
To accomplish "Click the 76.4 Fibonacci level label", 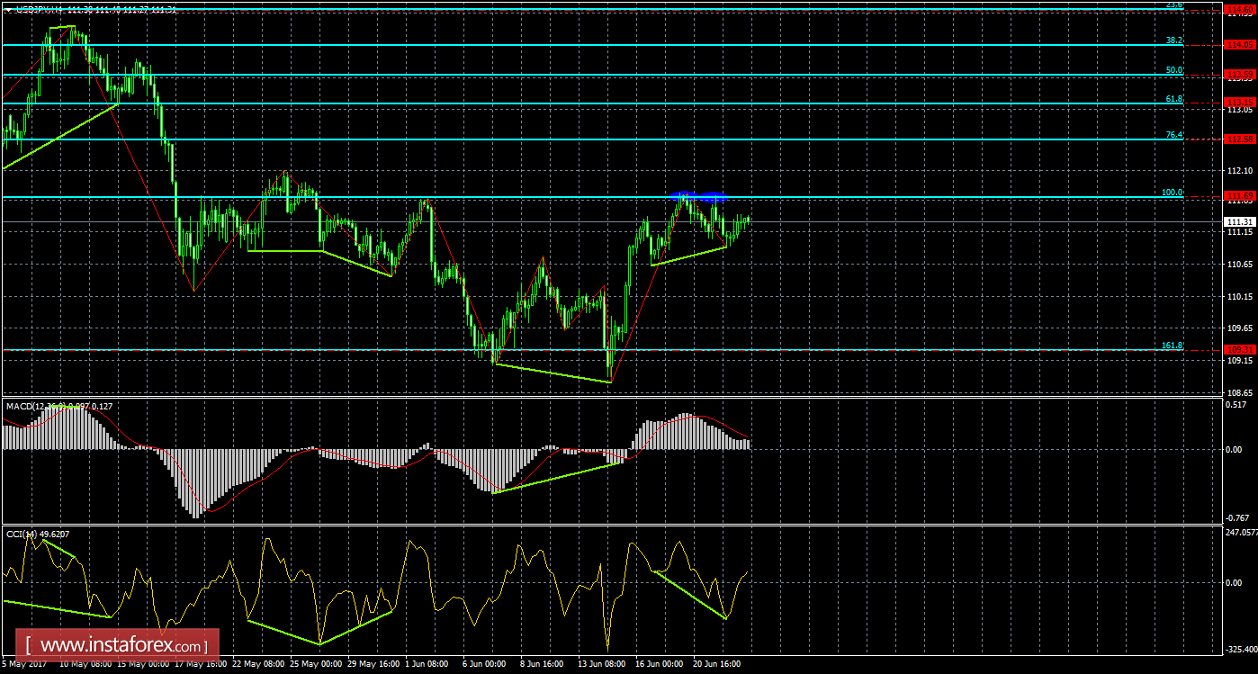I will coord(1174,135).
